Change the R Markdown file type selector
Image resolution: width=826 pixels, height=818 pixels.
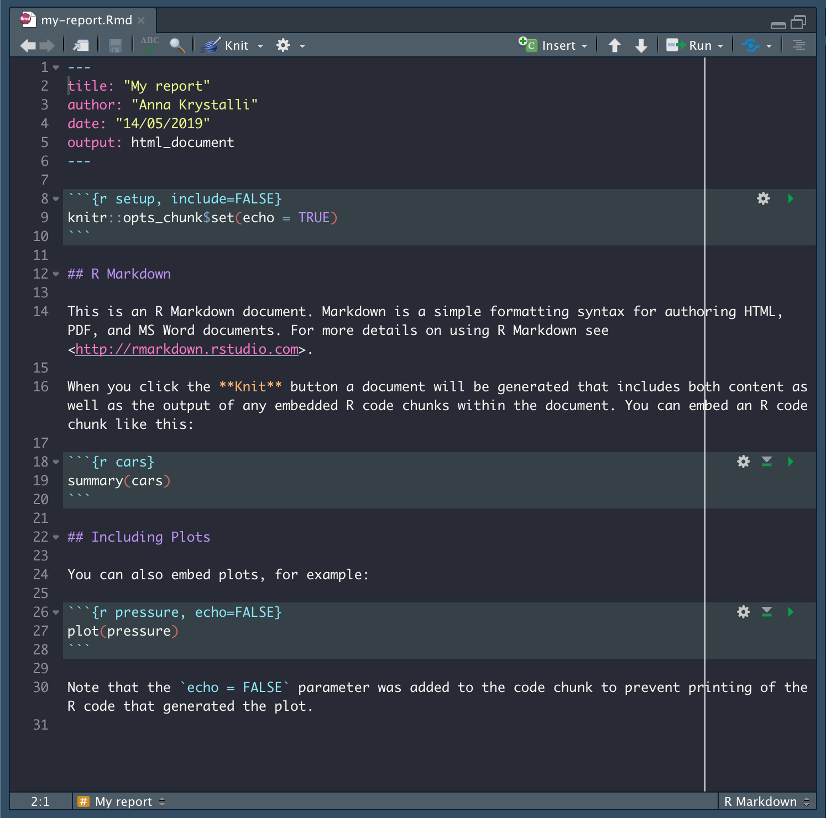coord(767,801)
